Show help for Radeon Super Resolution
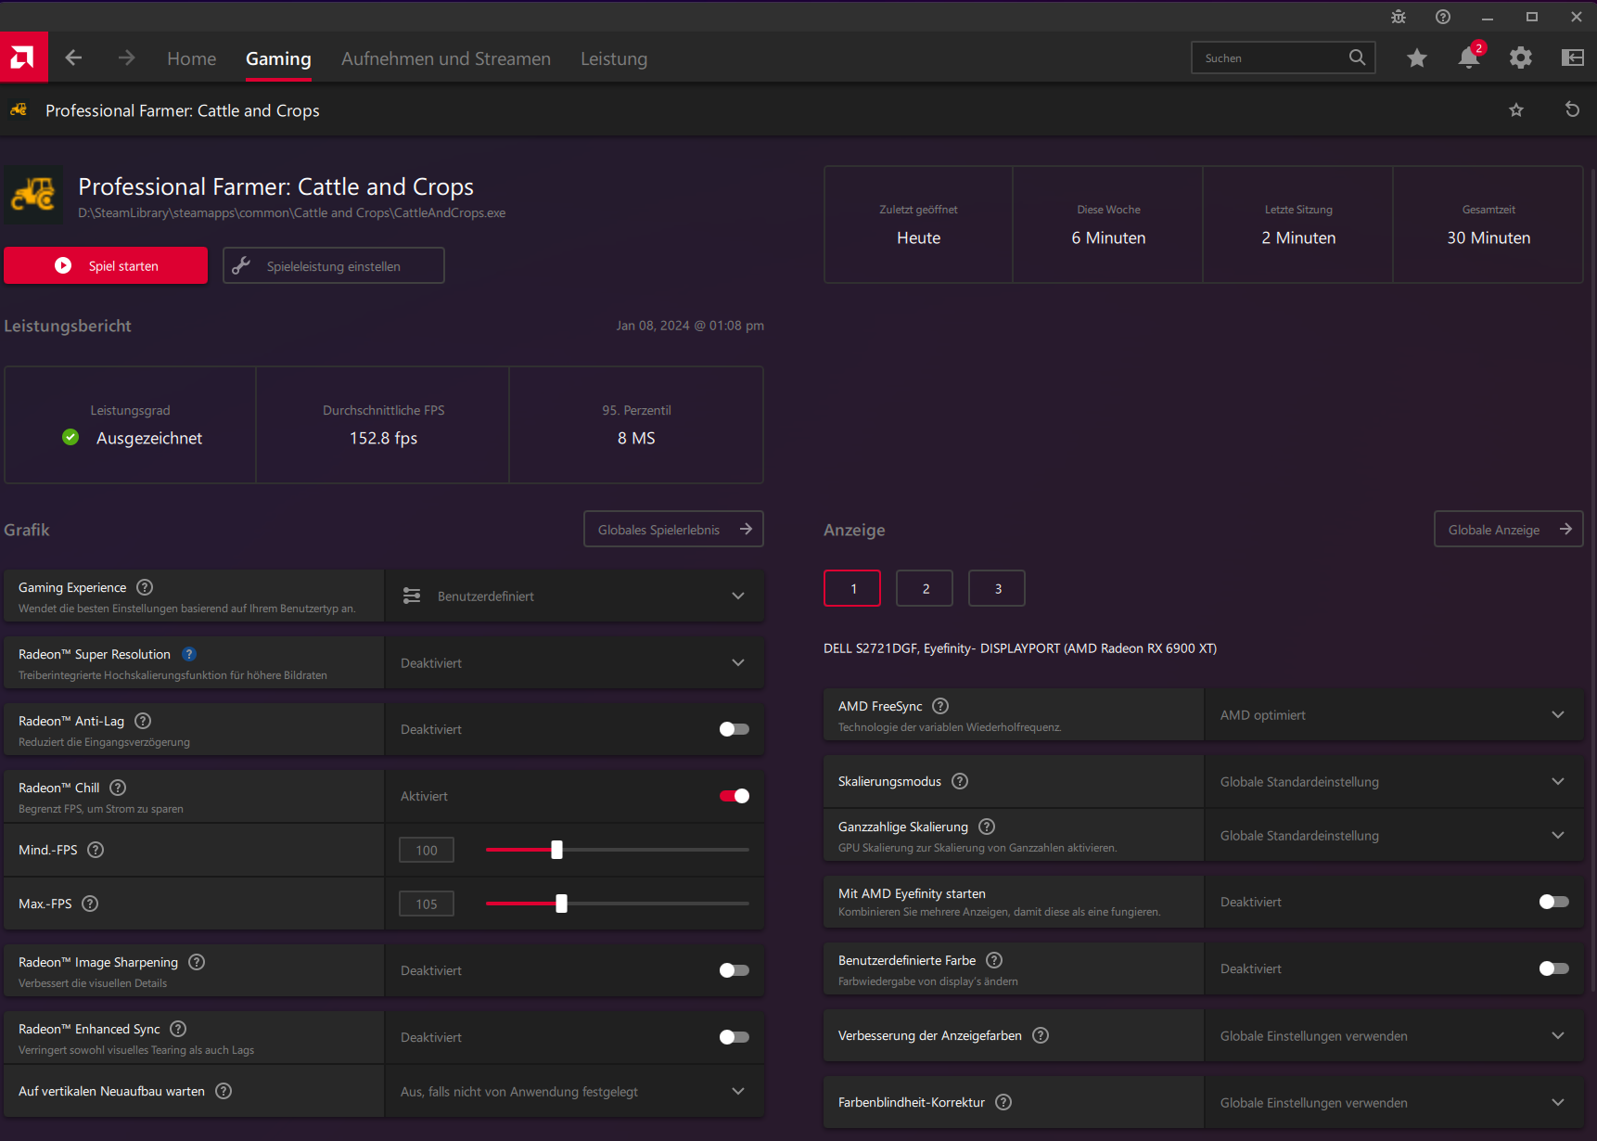This screenshot has width=1597, height=1141. coord(189,654)
